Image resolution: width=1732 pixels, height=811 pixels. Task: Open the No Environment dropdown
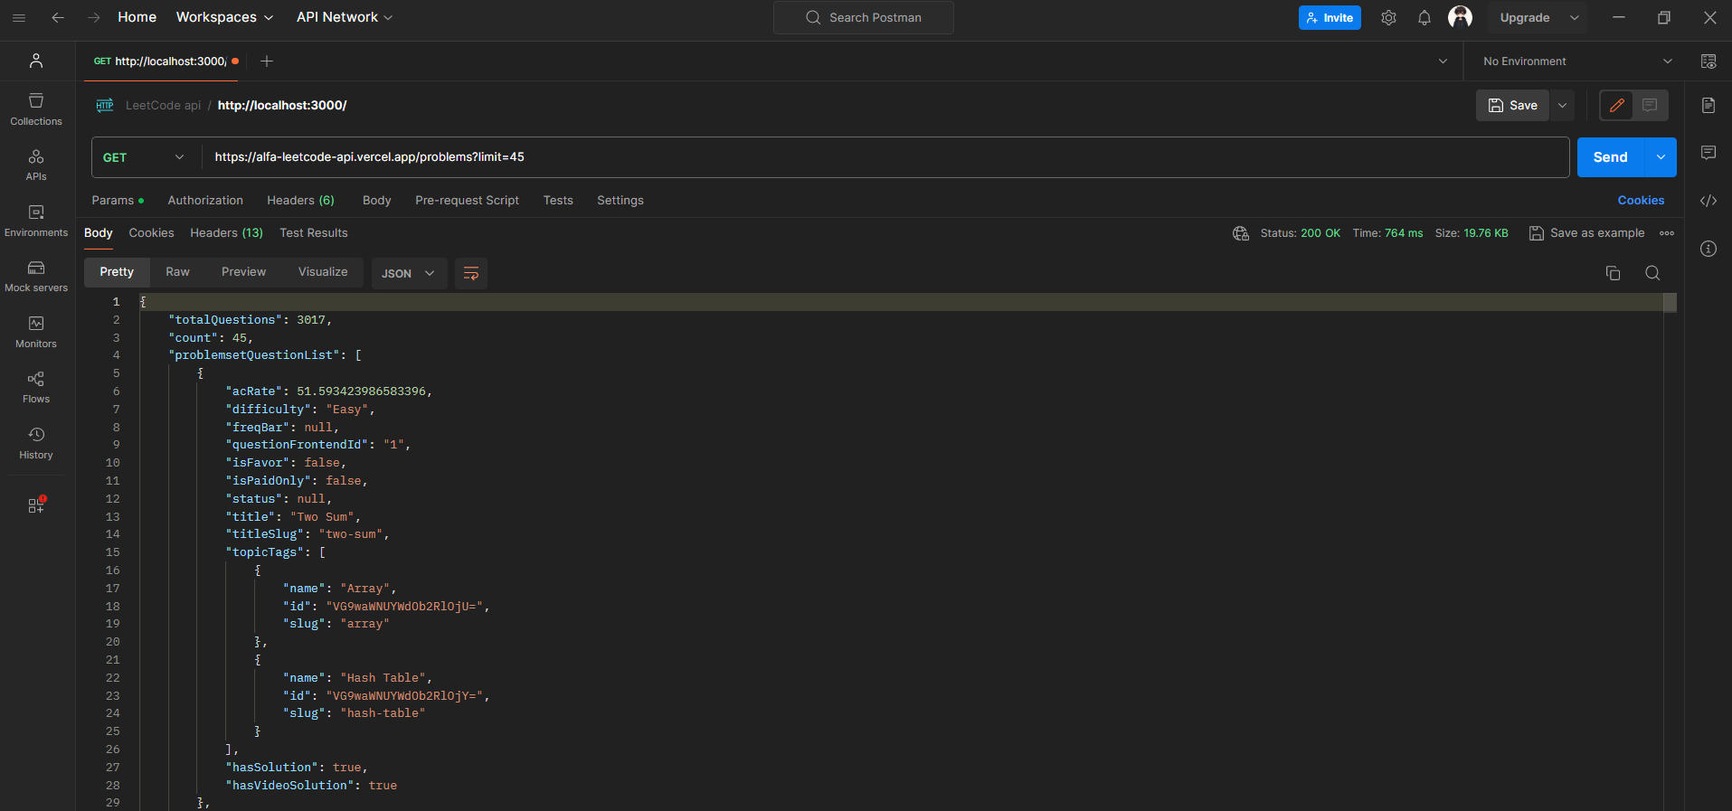pos(1576,61)
